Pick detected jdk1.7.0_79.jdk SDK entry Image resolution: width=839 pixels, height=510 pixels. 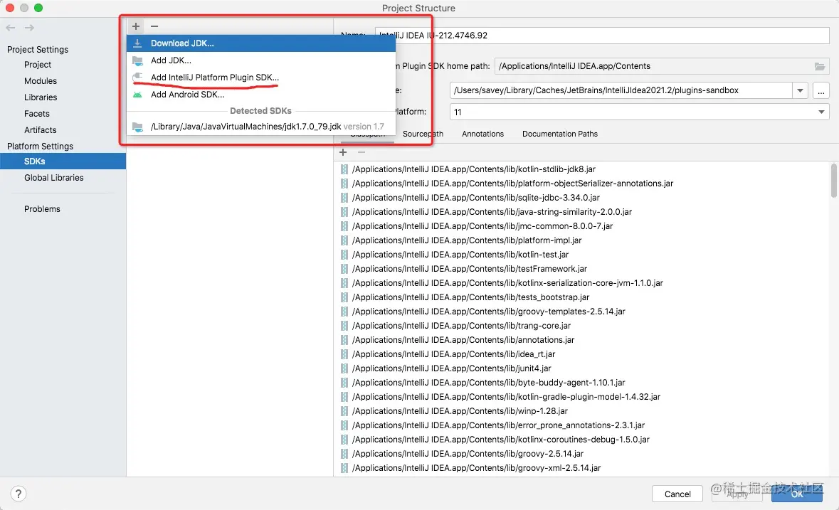(x=261, y=127)
